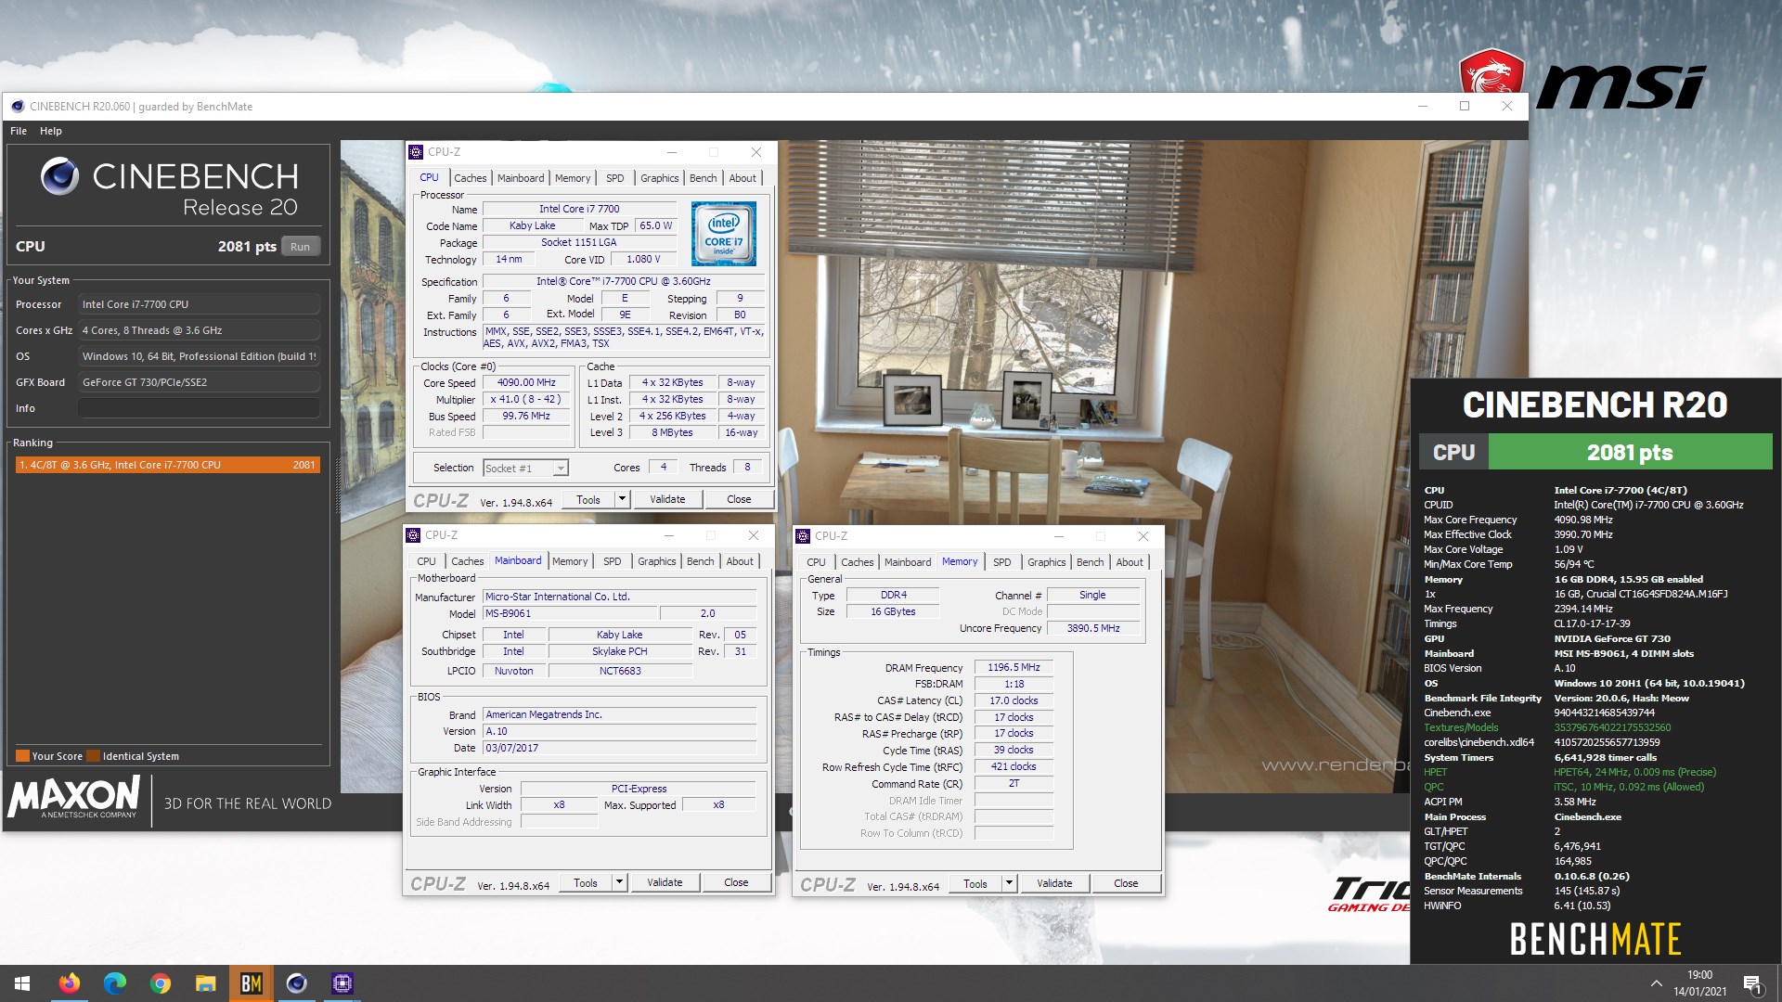The width and height of the screenshot is (1782, 1002).
Task: Expand Tools arrow in Mainboard CPU-Z window
Action: point(619,883)
